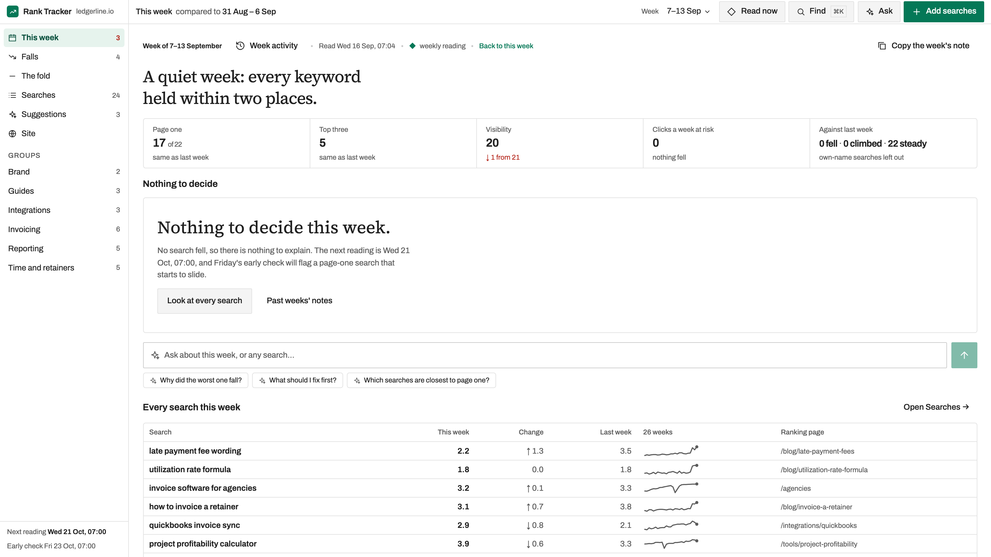This screenshot has height=557, width=991.
Task: Click the sparkle icon beside Suggestions
Action: [12, 114]
